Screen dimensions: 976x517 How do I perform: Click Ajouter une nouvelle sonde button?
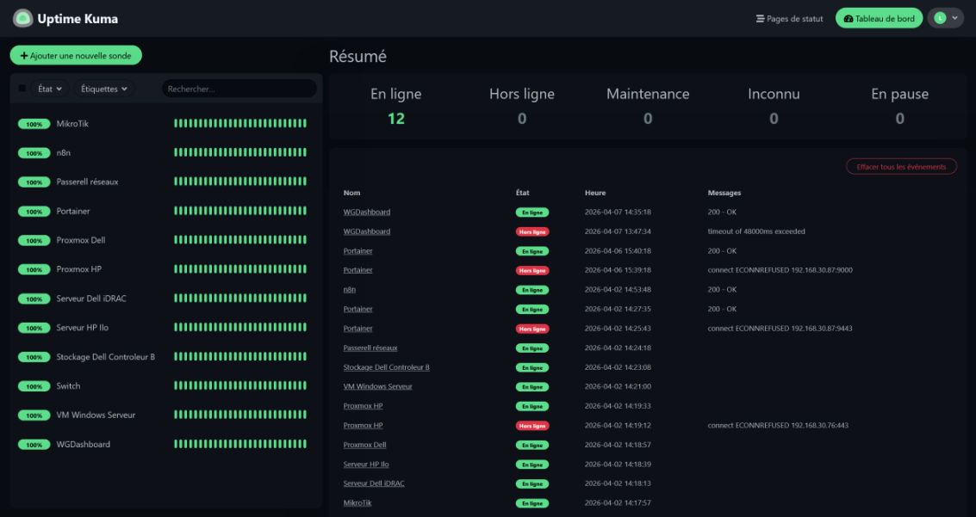pos(76,55)
